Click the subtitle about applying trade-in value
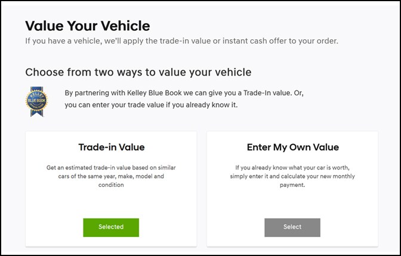The image size is (401, 256). click(x=181, y=41)
